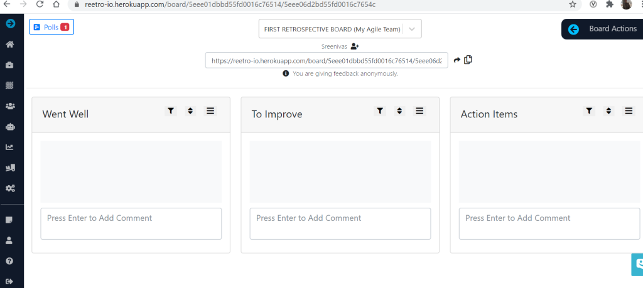Open the analytics chart icon in the sidebar
The height and width of the screenshot is (288, 643).
[10, 147]
